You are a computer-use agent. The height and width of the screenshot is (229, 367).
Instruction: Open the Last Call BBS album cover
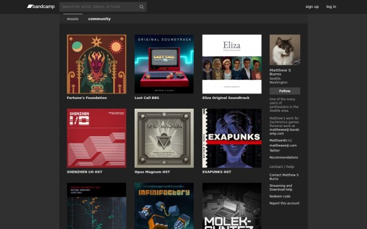tap(164, 64)
